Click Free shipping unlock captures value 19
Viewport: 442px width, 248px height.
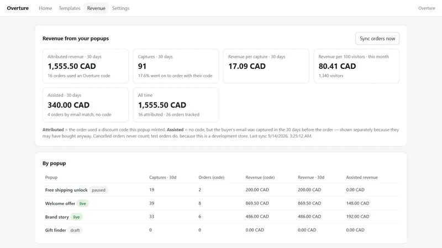(151, 190)
